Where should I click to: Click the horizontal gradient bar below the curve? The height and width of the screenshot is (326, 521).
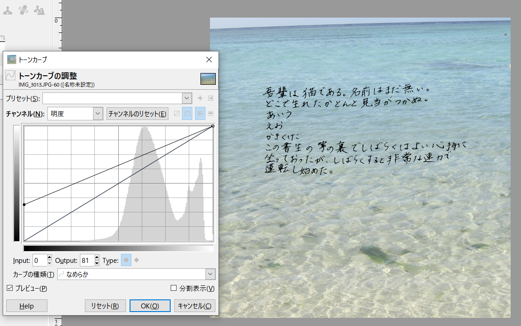(118, 248)
